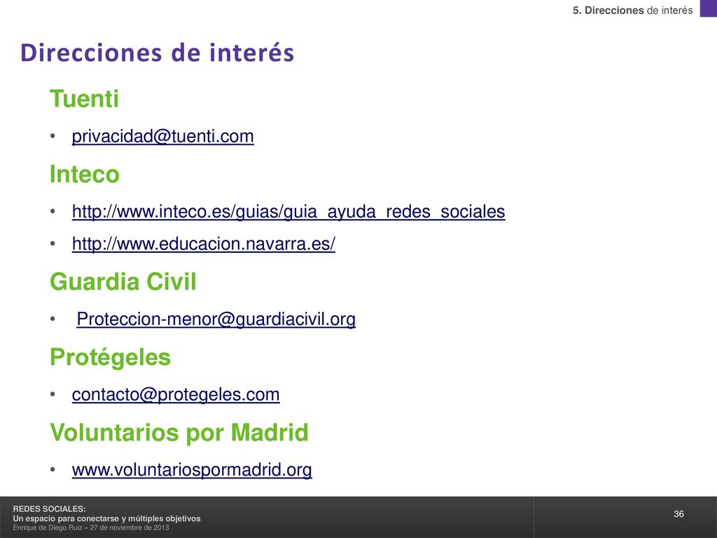
Task: Click the '5. Direcciones de interés' section label
Action: [x=633, y=10]
